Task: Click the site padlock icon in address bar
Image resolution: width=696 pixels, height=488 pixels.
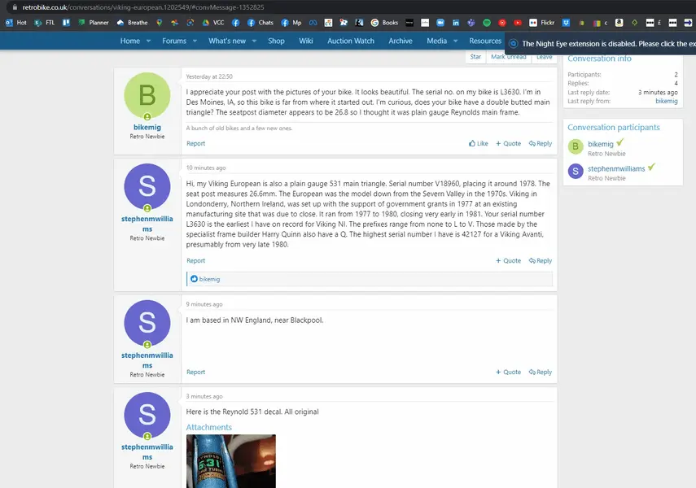Action: (15, 7)
